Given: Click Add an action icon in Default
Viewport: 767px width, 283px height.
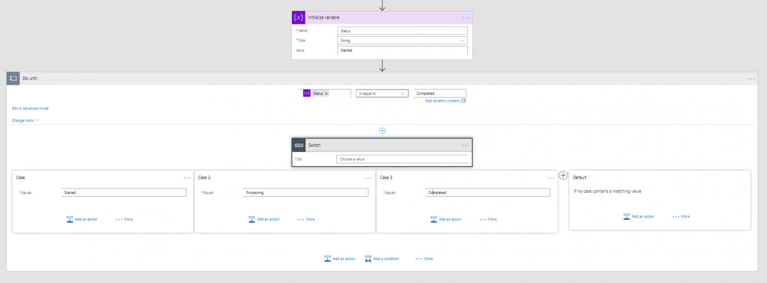Looking at the screenshot, I should [x=627, y=217].
